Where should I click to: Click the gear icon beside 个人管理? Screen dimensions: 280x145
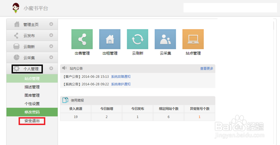pyautogui.click(x=17, y=69)
